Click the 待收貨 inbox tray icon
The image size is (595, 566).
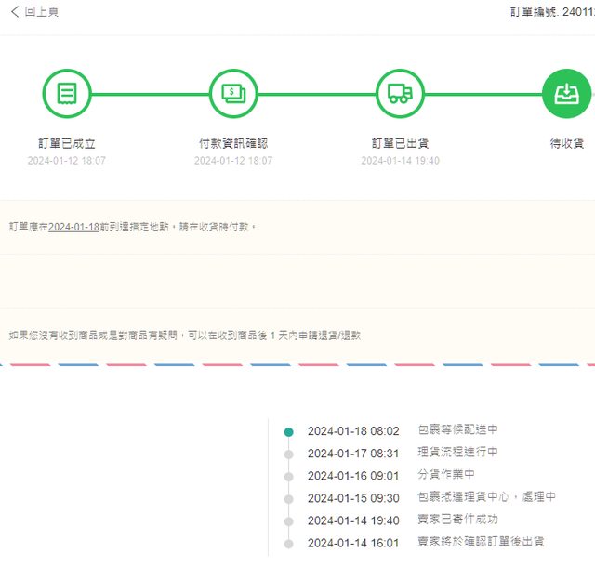click(566, 94)
